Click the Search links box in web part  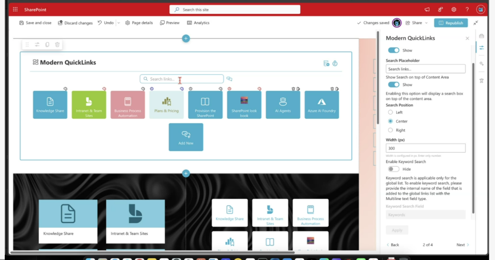point(182,79)
